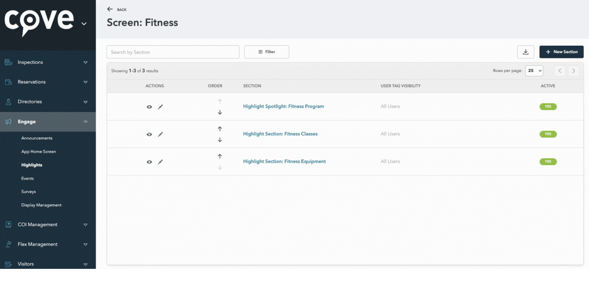Toggle the YES badge for Fitness Equipment
Screen dimensions: 589x294
pyautogui.click(x=548, y=161)
